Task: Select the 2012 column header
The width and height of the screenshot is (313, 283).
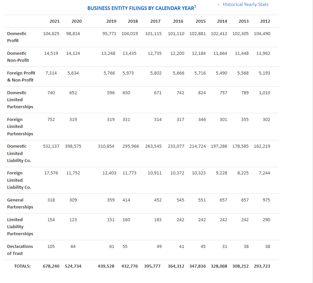Action: click(x=265, y=21)
